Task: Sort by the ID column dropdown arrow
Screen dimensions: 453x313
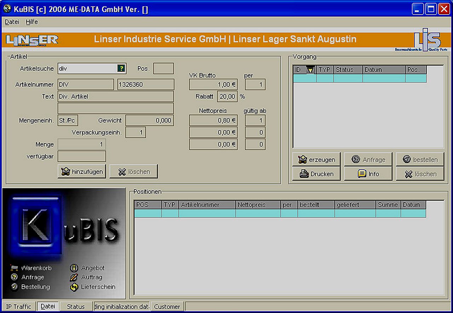Action: (310, 70)
